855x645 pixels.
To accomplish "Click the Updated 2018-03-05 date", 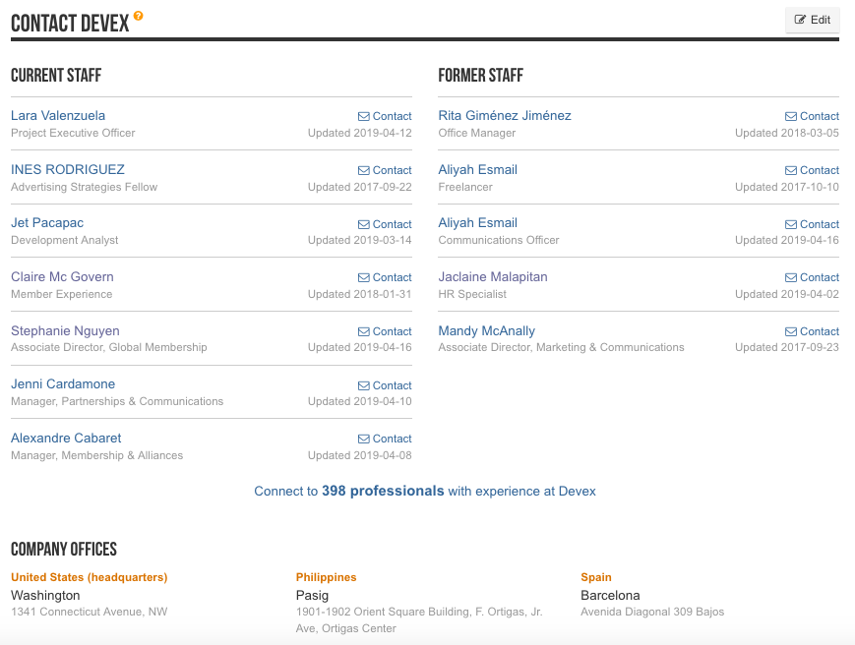I will coord(787,133).
